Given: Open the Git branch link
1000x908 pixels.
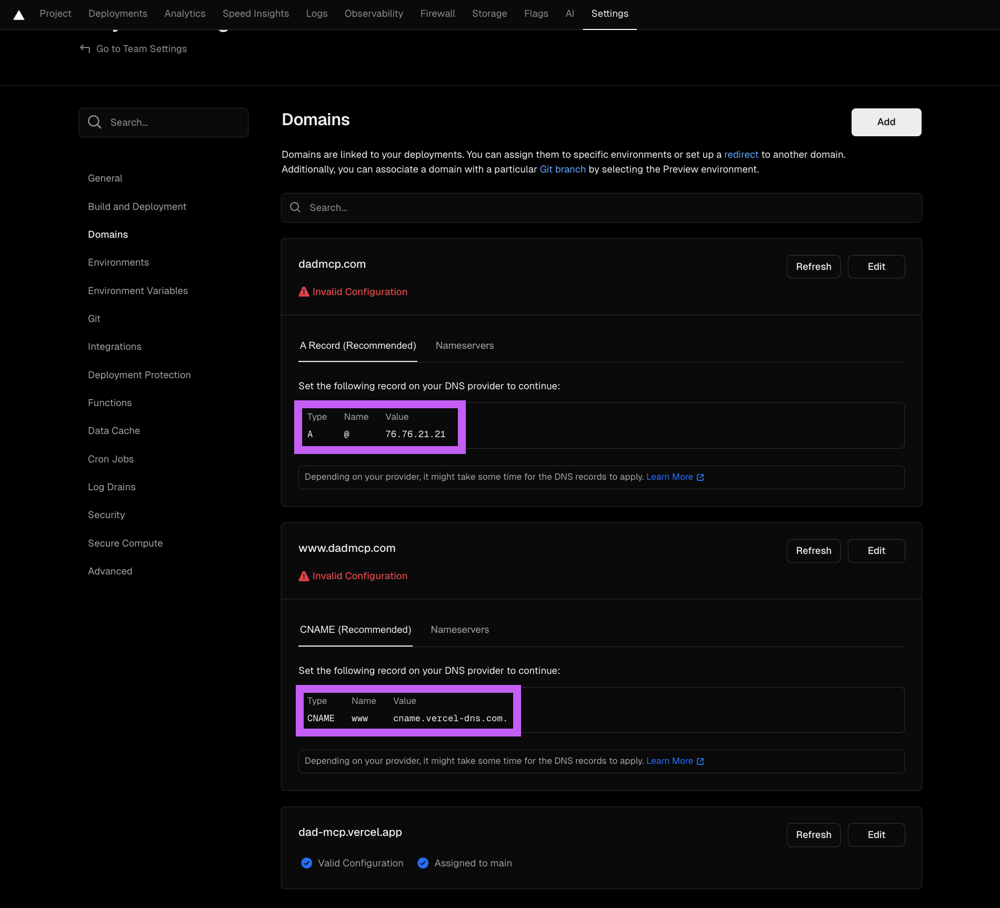Looking at the screenshot, I should [563, 169].
